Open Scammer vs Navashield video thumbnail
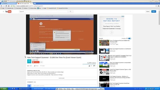This screenshot has height=90, width=160. (104, 65)
